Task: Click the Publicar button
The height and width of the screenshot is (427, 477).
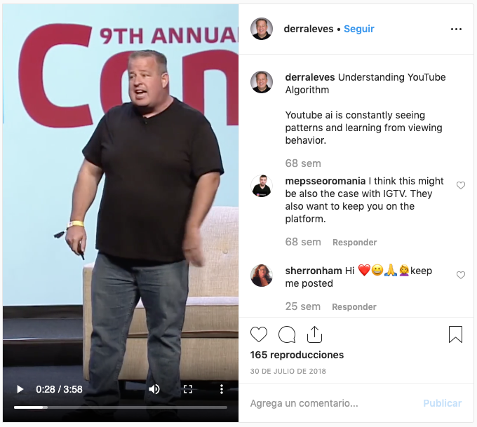Action: click(x=443, y=403)
